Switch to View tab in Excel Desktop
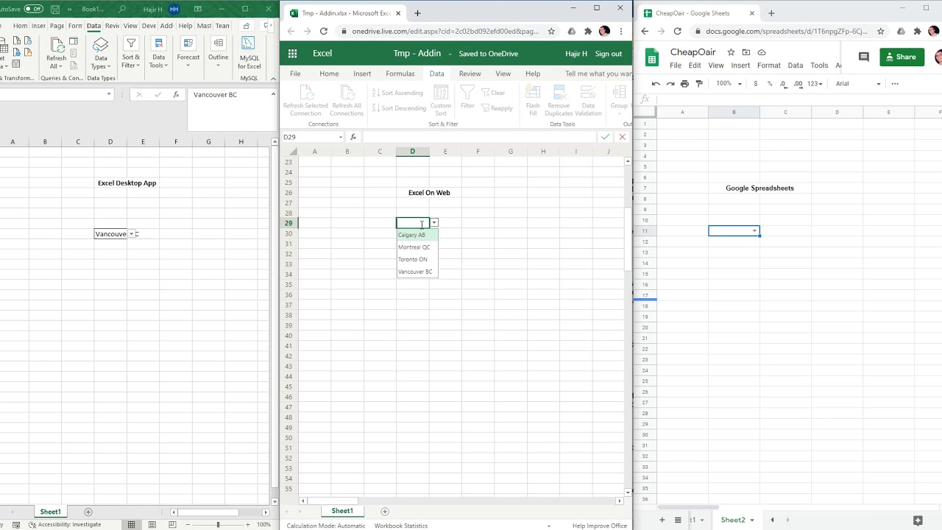 click(x=130, y=26)
